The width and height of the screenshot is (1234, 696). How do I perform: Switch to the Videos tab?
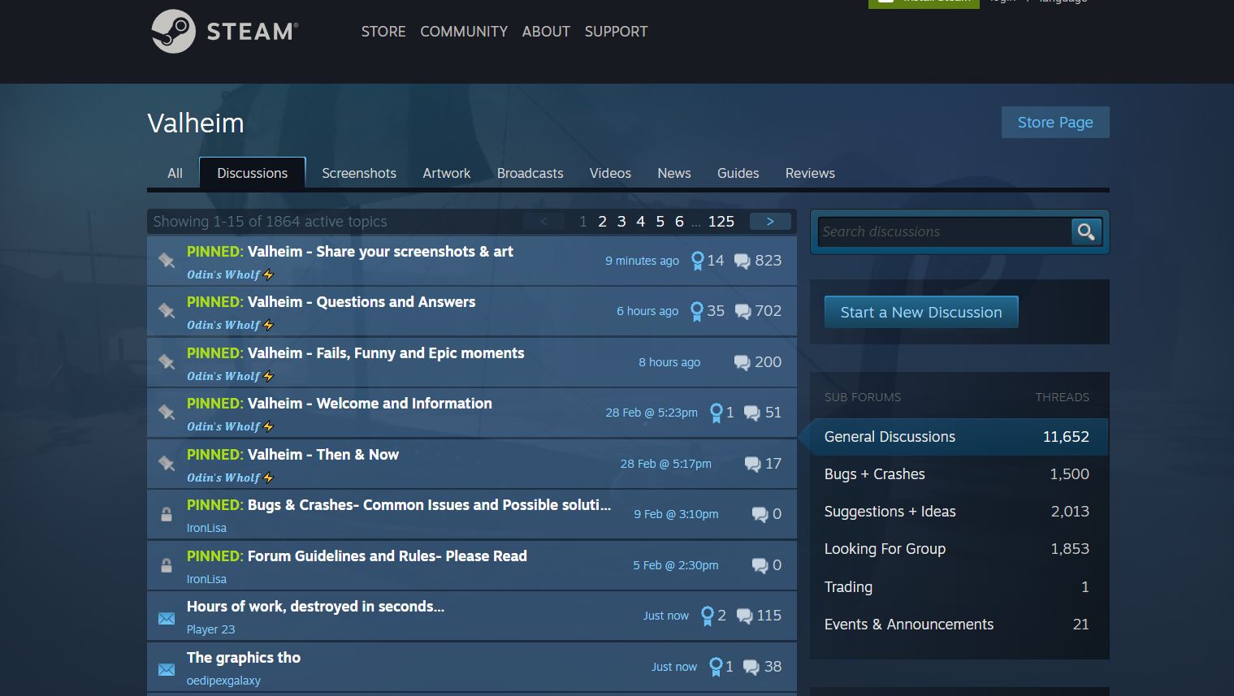point(610,173)
